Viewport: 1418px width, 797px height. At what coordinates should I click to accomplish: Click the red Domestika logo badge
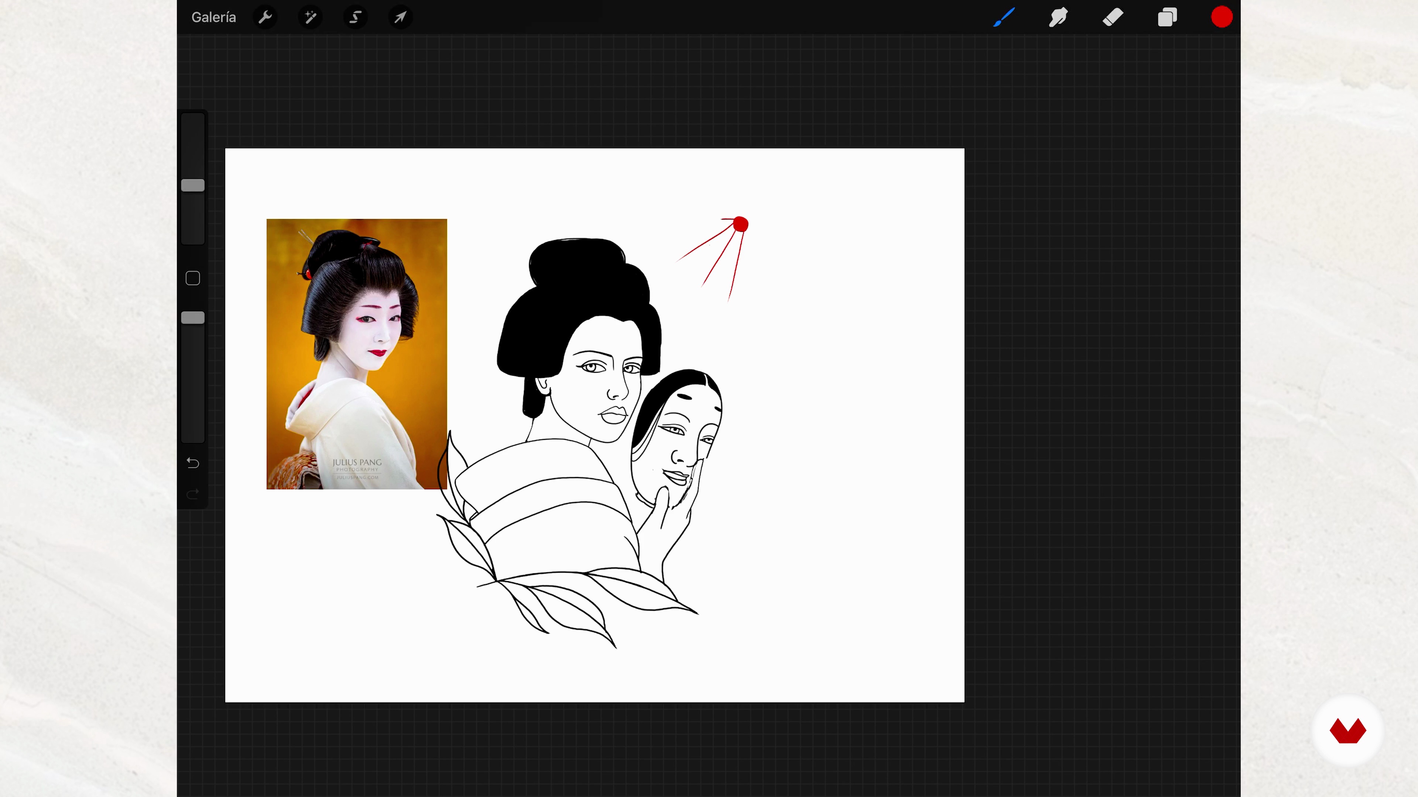[x=1347, y=731]
